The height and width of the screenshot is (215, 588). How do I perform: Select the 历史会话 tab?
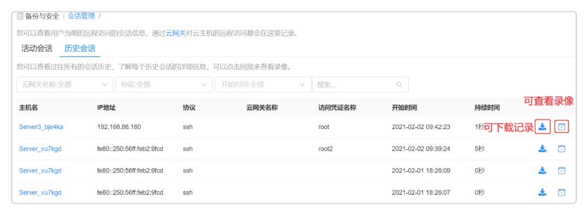[80, 48]
